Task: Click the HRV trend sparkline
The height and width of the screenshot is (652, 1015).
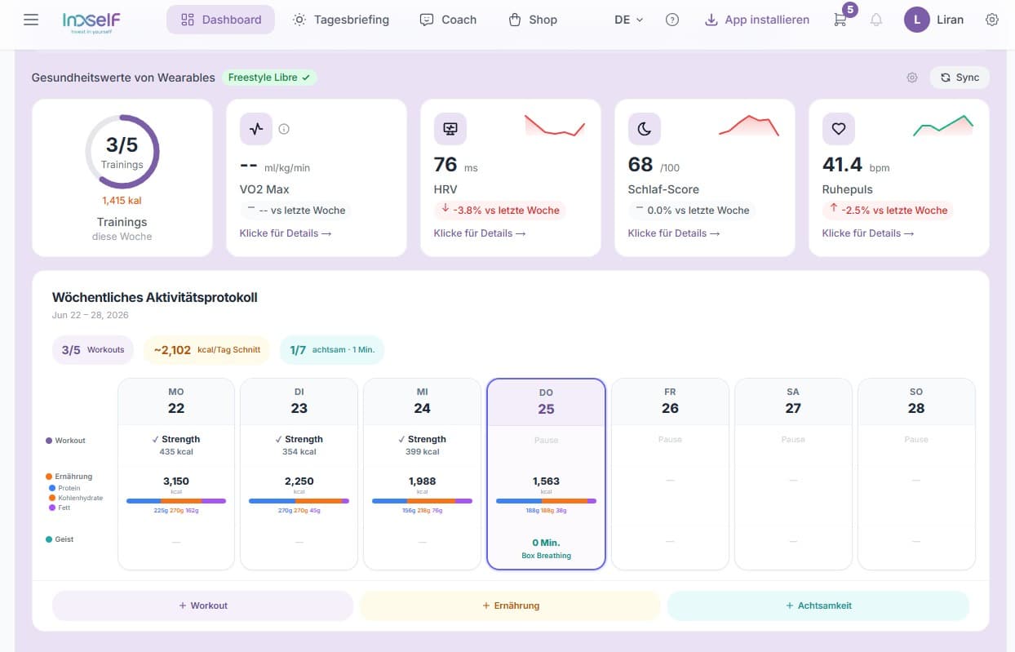Action: 555,125
